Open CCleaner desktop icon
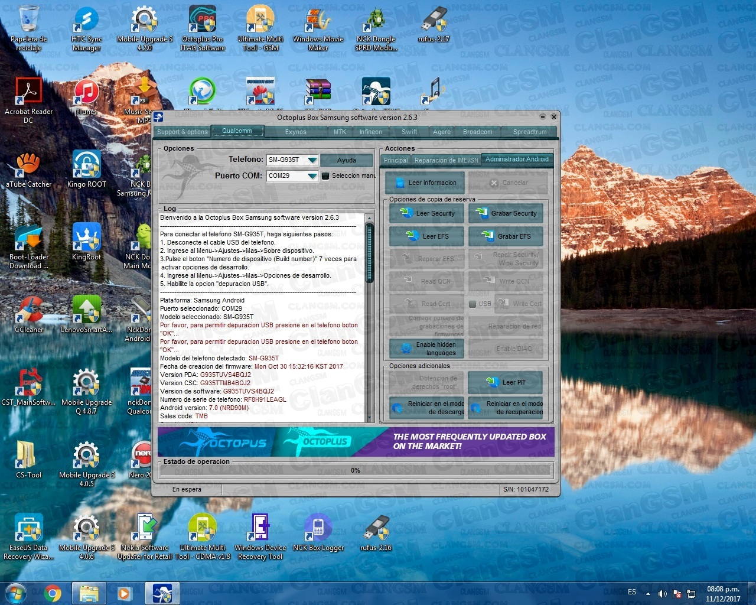Screen dimensions: 756x605 (28, 314)
